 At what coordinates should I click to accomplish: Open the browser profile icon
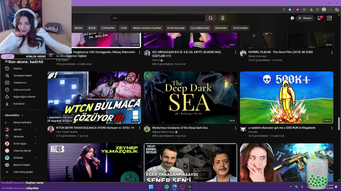pos(324,10)
